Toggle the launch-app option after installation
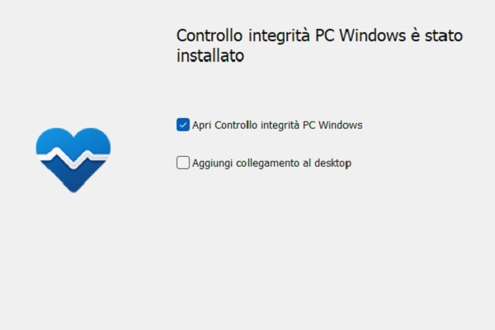The height and width of the screenshot is (330, 495). pyautogui.click(x=183, y=125)
